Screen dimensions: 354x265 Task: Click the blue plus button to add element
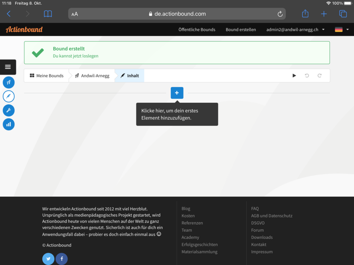coord(177,93)
